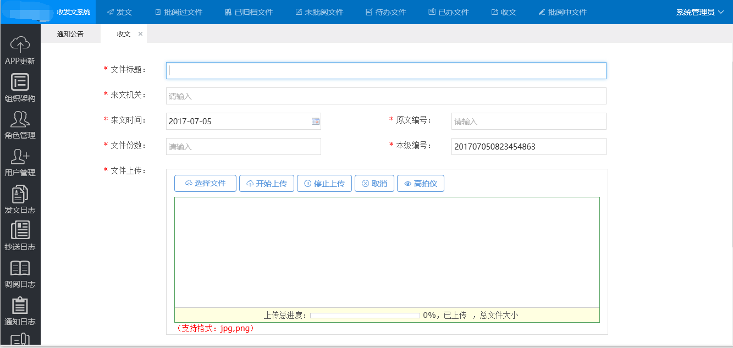The width and height of the screenshot is (733, 348).
Task: Click the 选择文件 button
Action: (205, 184)
